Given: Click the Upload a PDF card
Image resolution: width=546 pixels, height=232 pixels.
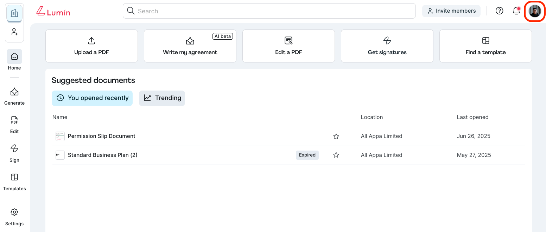Looking at the screenshot, I should coord(91,46).
